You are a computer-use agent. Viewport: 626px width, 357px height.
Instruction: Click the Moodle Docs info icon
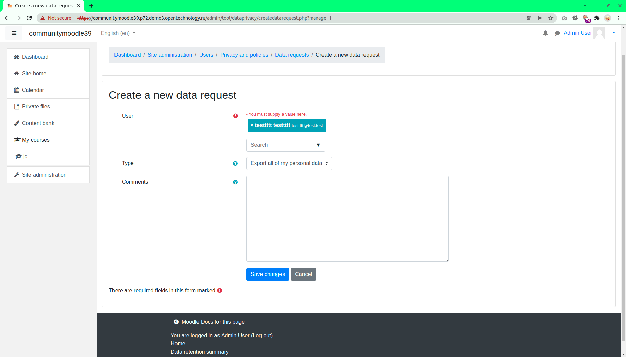pyautogui.click(x=176, y=322)
